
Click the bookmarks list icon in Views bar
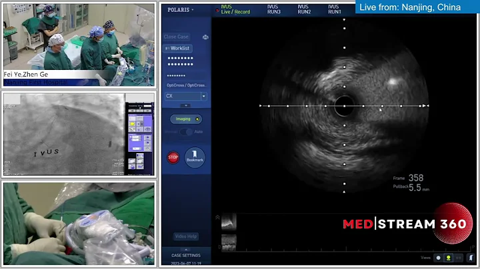[x=471, y=258]
